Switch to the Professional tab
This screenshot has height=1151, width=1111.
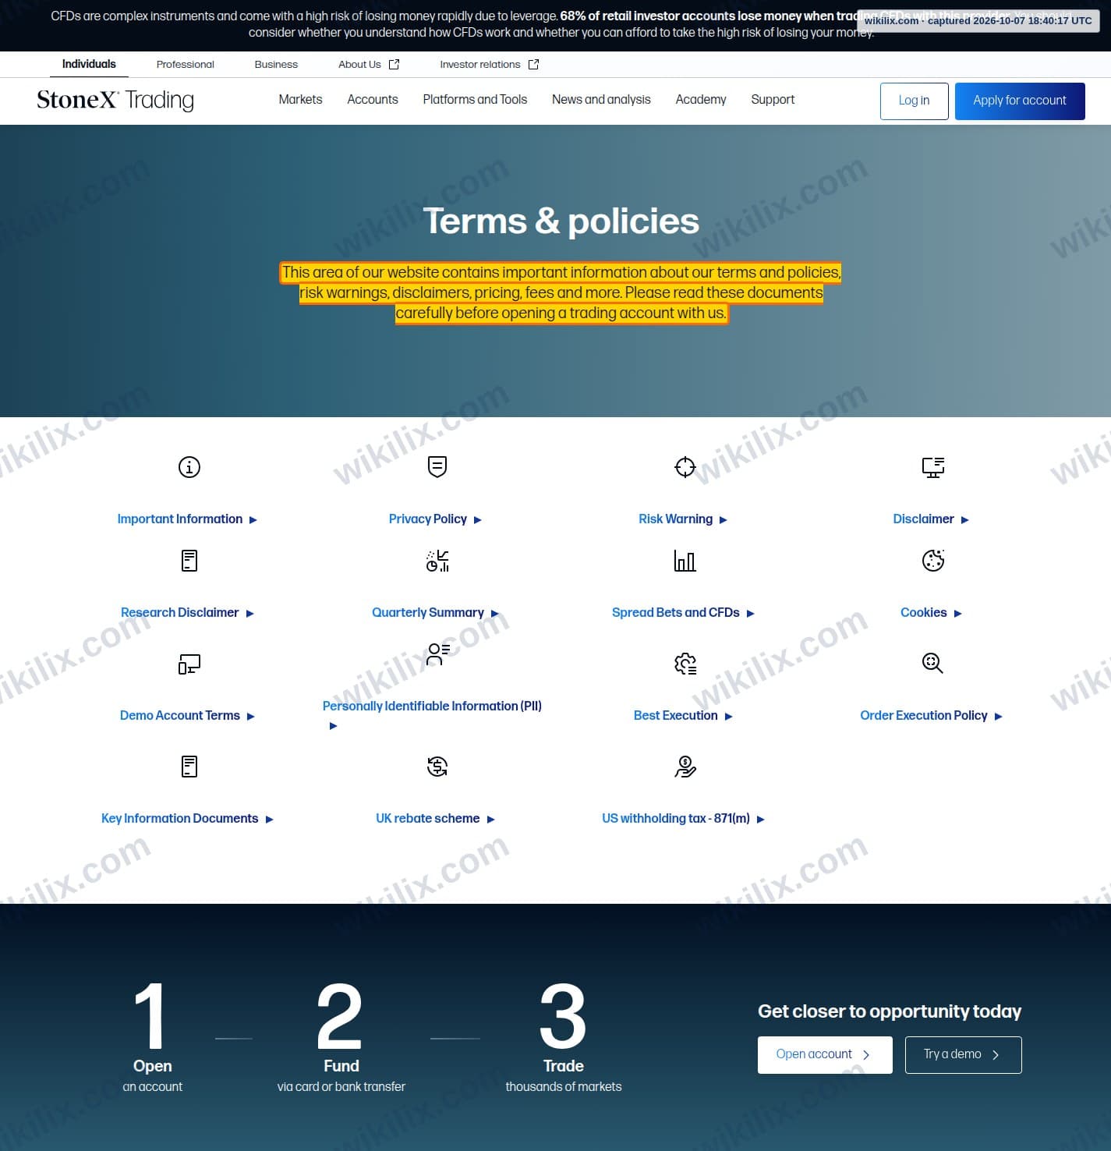click(185, 65)
